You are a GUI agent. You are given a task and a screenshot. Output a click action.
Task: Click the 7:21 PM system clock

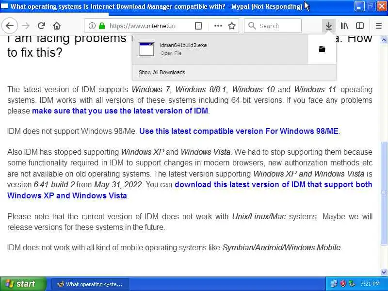370,284
